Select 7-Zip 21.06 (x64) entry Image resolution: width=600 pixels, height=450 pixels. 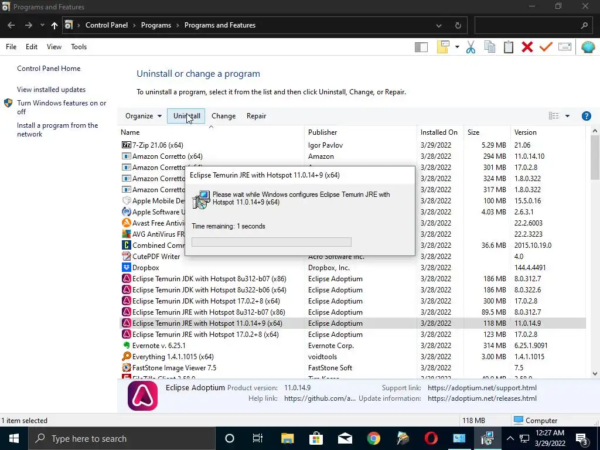[x=352, y=145]
